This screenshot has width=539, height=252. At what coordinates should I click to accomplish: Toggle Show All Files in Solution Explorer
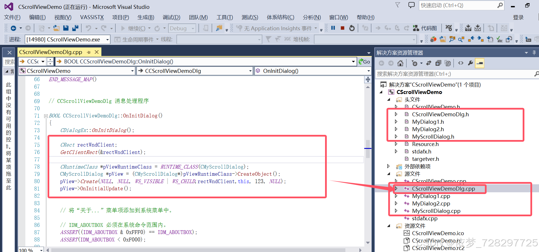click(x=448, y=63)
